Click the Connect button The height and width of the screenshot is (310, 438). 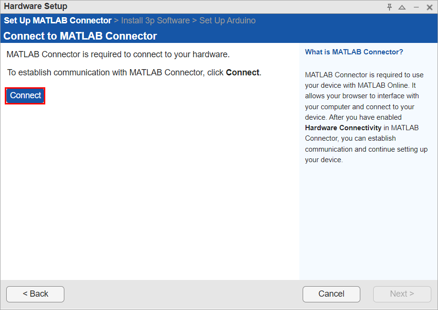25,95
